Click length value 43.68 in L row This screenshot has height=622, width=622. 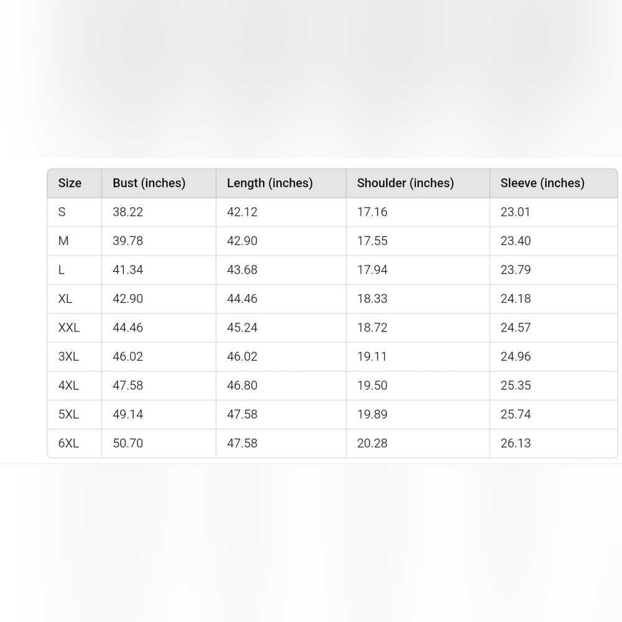[x=242, y=270]
